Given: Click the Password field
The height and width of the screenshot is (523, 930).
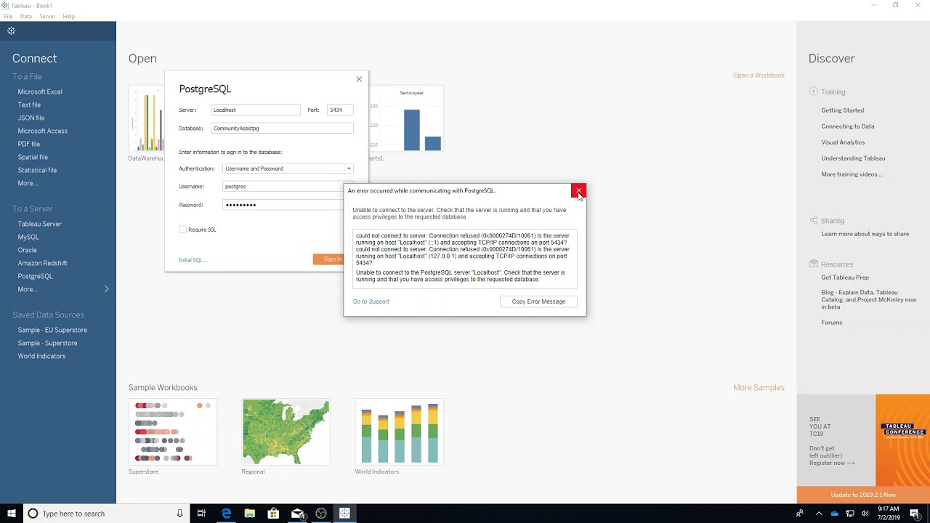Looking at the screenshot, I should 283,205.
